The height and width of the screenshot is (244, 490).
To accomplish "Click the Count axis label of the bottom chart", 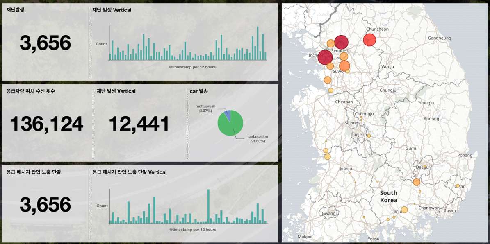I will pyautogui.click(x=102, y=206).
